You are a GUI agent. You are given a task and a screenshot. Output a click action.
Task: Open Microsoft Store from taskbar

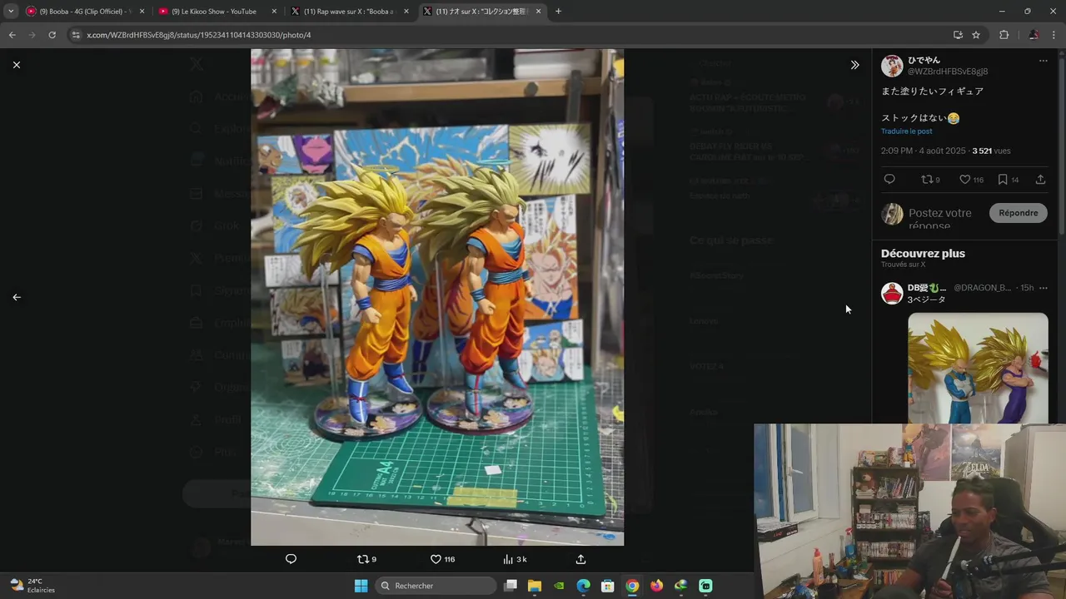pyautogui.click(x=608, y=586)
